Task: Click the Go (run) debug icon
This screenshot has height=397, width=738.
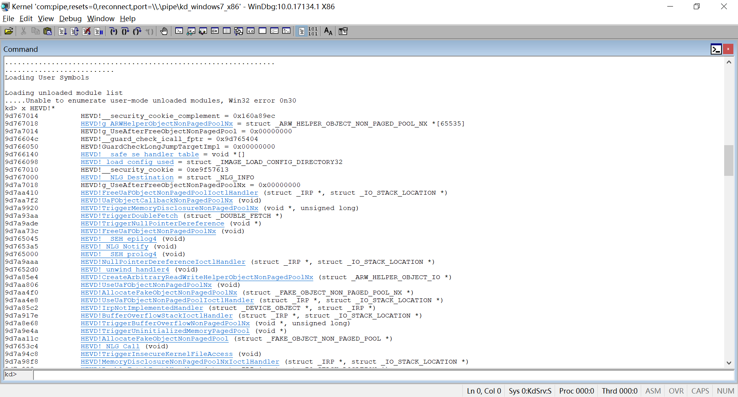Action: click(63, 31)
